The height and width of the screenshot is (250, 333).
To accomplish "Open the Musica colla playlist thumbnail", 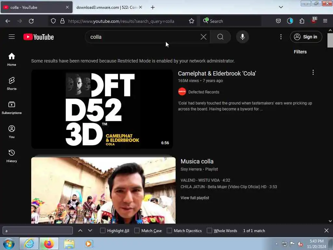I will click(x=103, y=190).
